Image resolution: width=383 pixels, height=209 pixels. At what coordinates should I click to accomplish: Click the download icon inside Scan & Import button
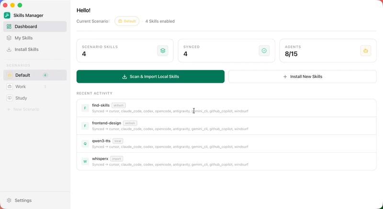click(x=124, y=77)
